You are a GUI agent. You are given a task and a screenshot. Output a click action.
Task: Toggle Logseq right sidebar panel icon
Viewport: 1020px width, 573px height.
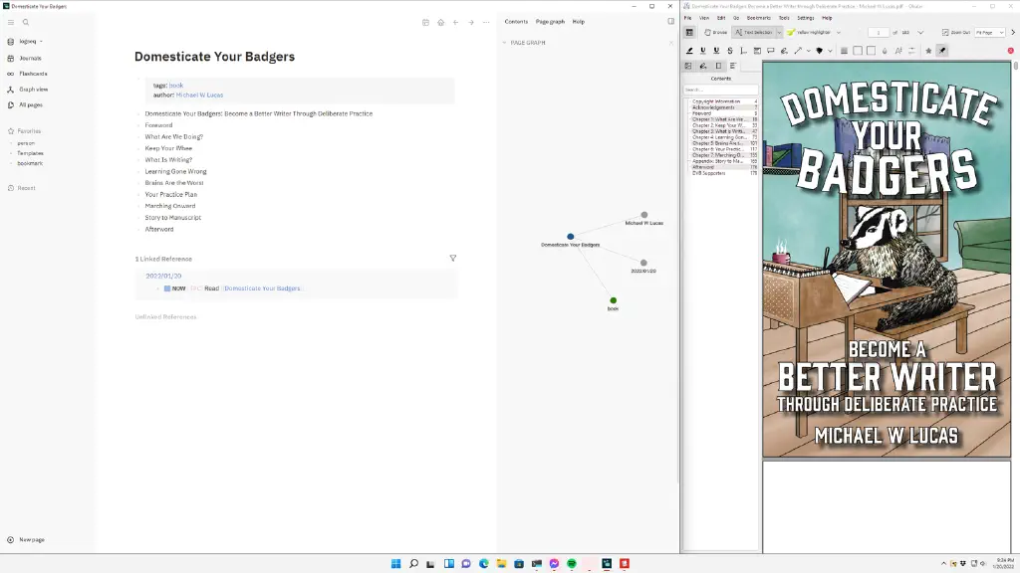point(670,22)
